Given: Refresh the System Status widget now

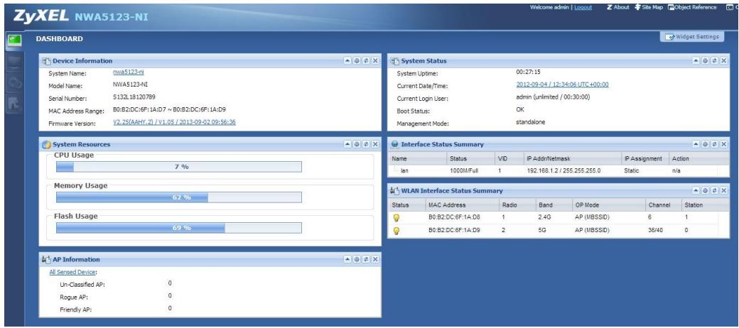Looking at the screenshot, I should pos(715,61).
